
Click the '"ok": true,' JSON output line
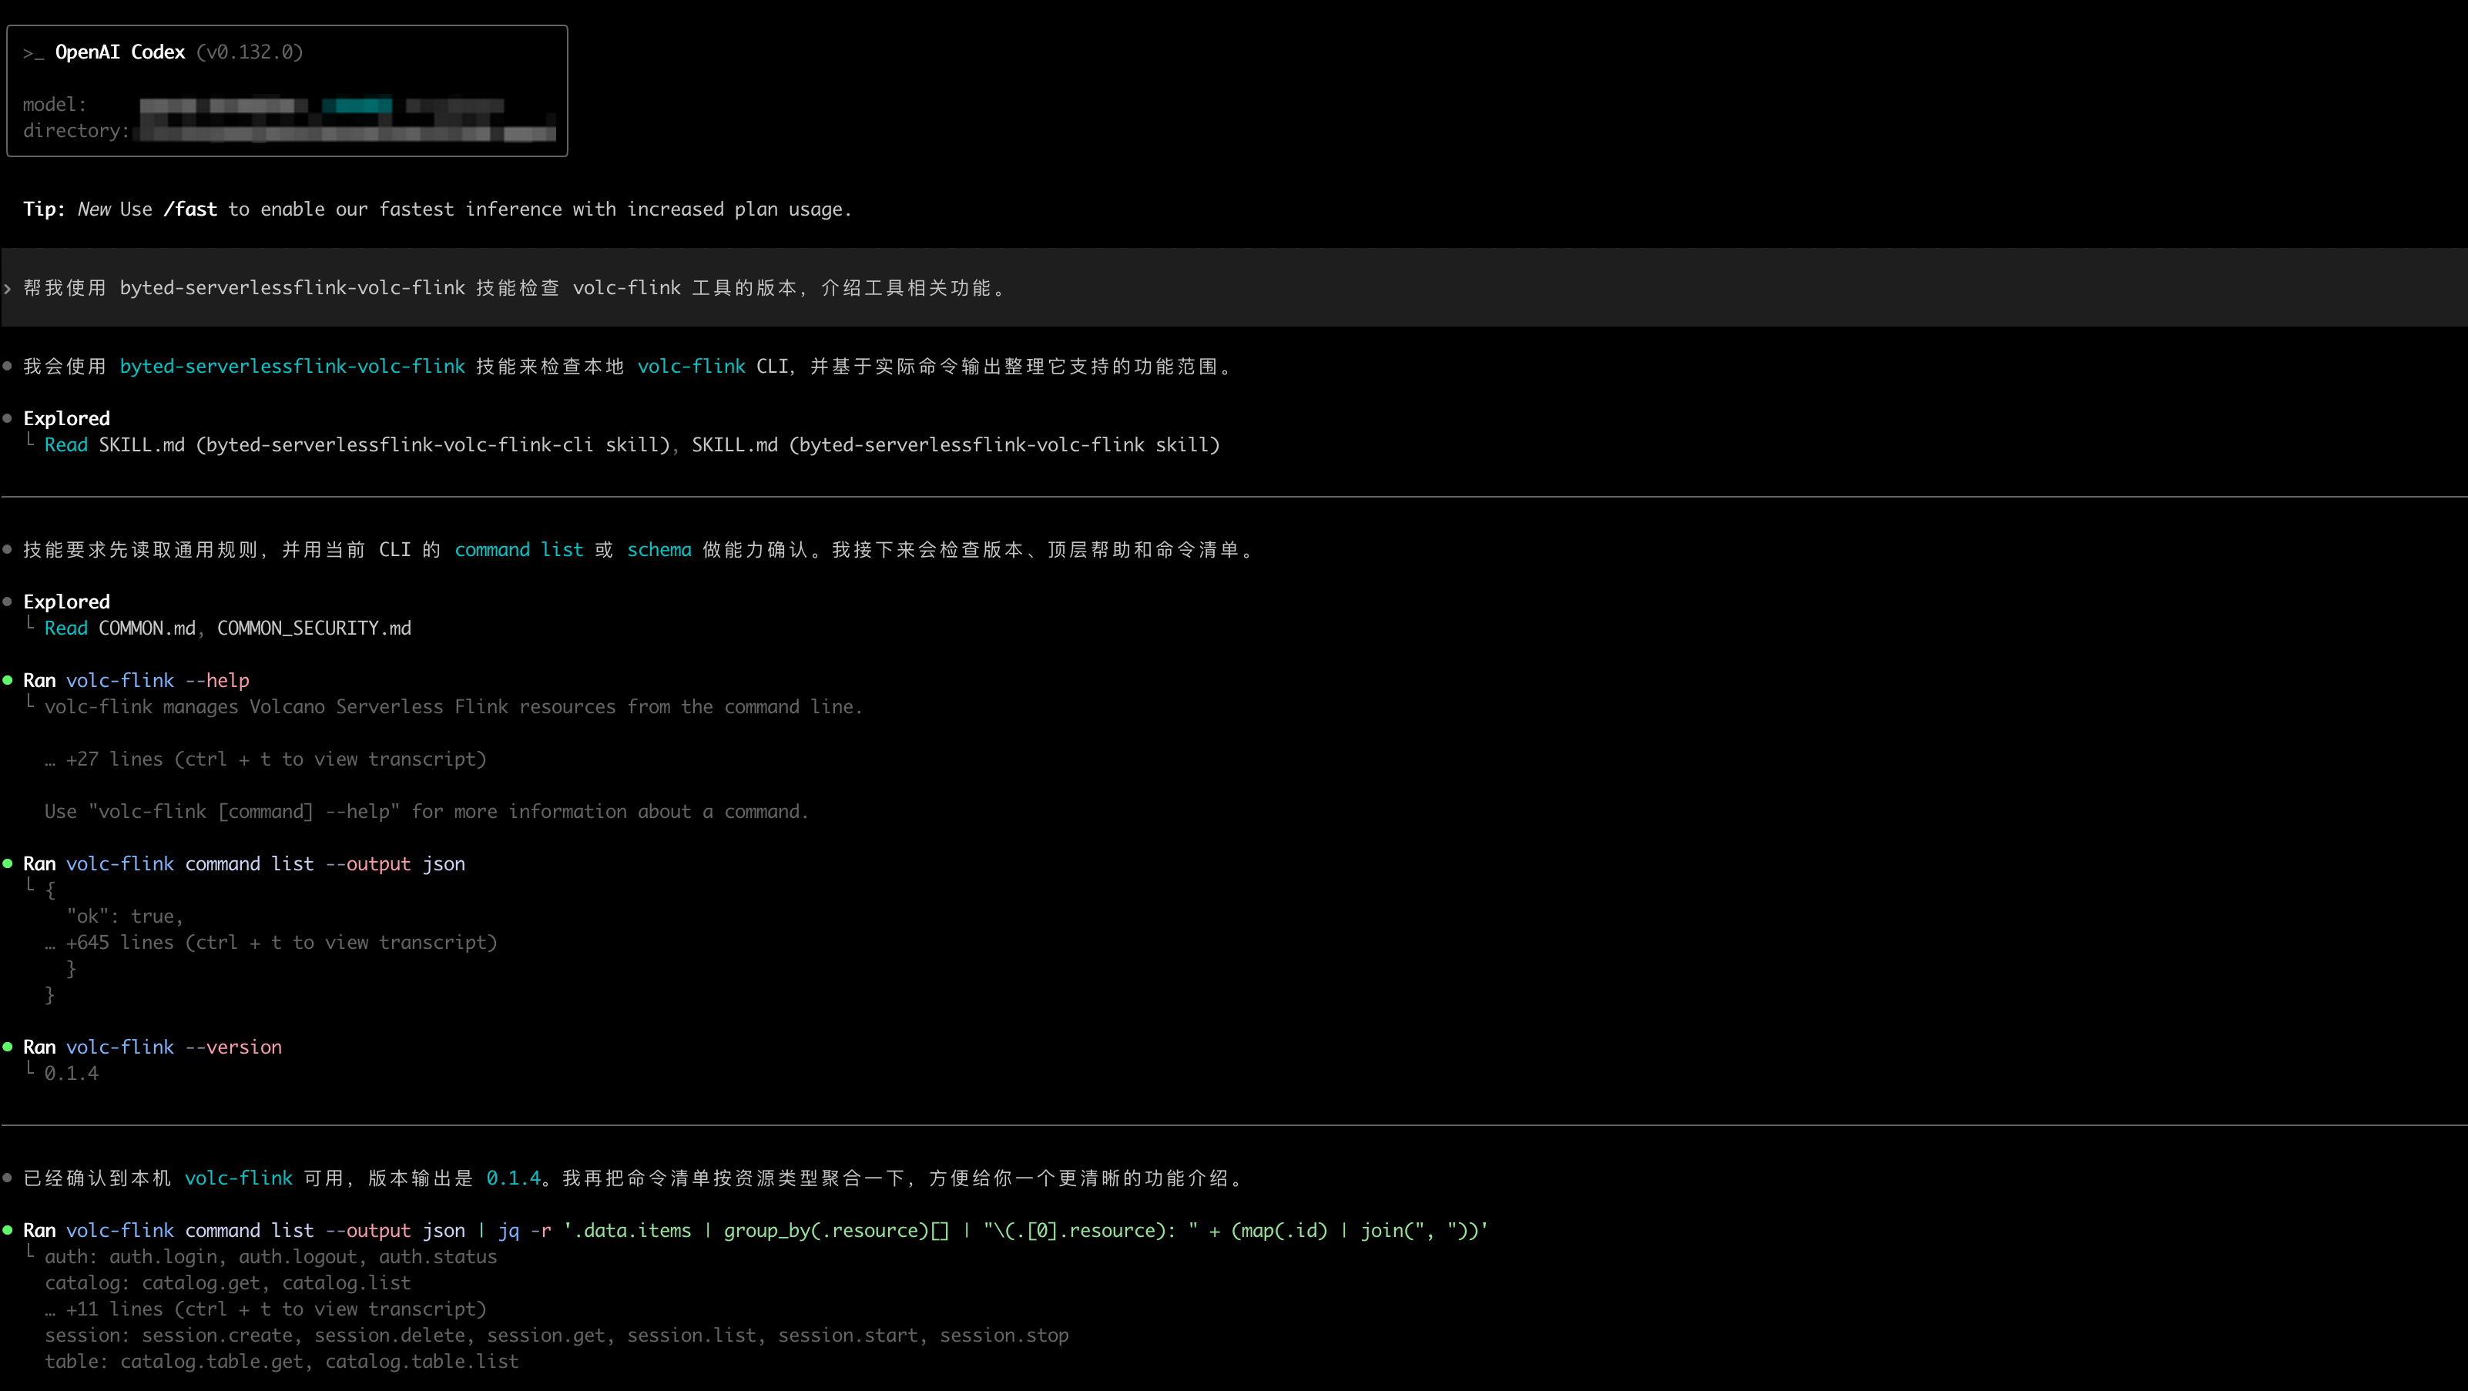click(x=125, y=916)
